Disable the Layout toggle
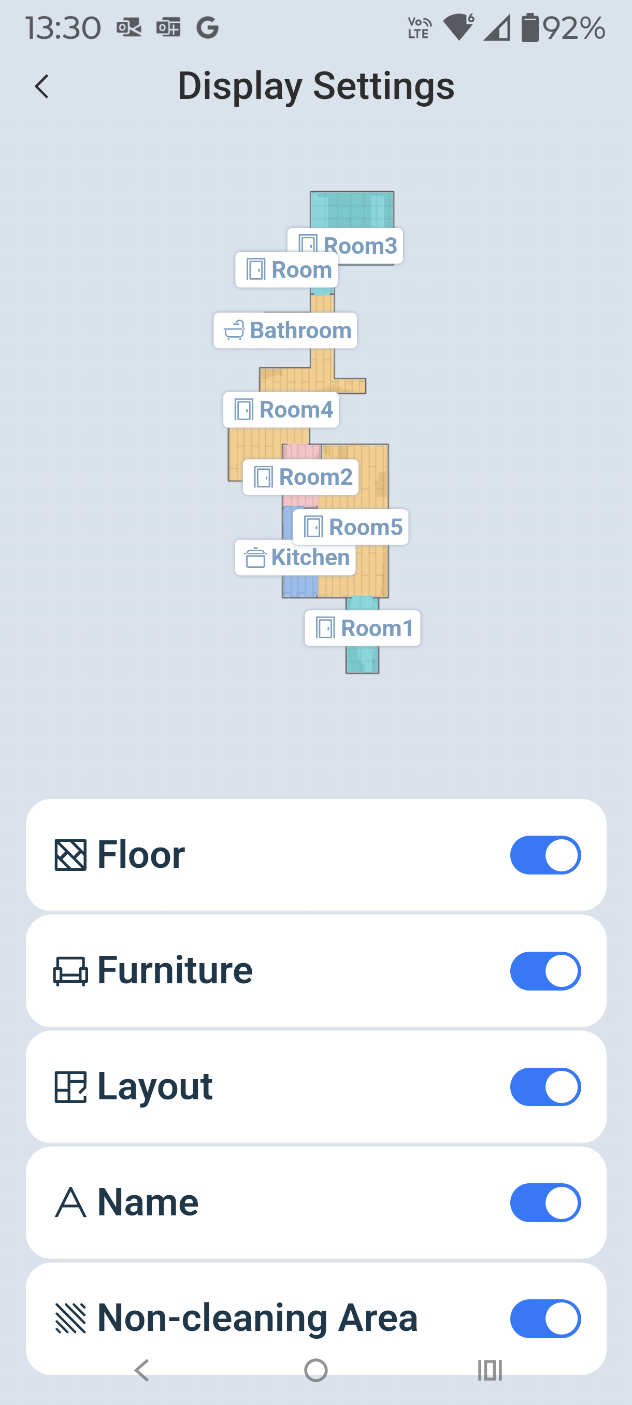632x1405 pixels. coord(545,1086)
